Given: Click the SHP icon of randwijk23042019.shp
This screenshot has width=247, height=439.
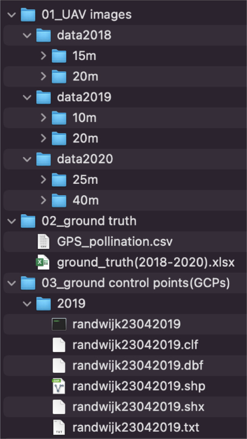Looking at the screenshot, I should (x=59, y=386).
